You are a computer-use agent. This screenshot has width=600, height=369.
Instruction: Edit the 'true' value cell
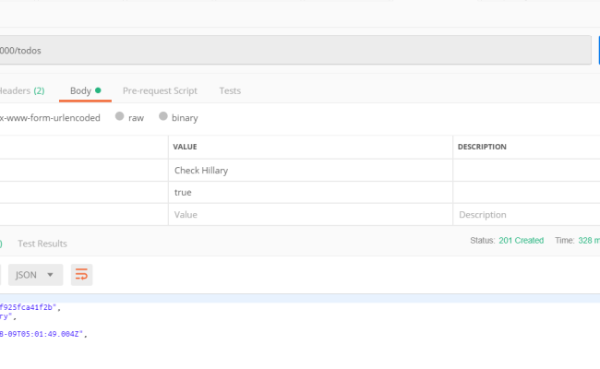tap(310, 192)
